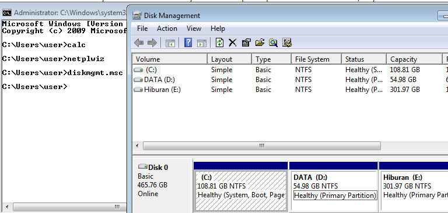Toggle the Show/Hide Console Tree toolbar icon
The image size is (448, 213).
[170, 43]
